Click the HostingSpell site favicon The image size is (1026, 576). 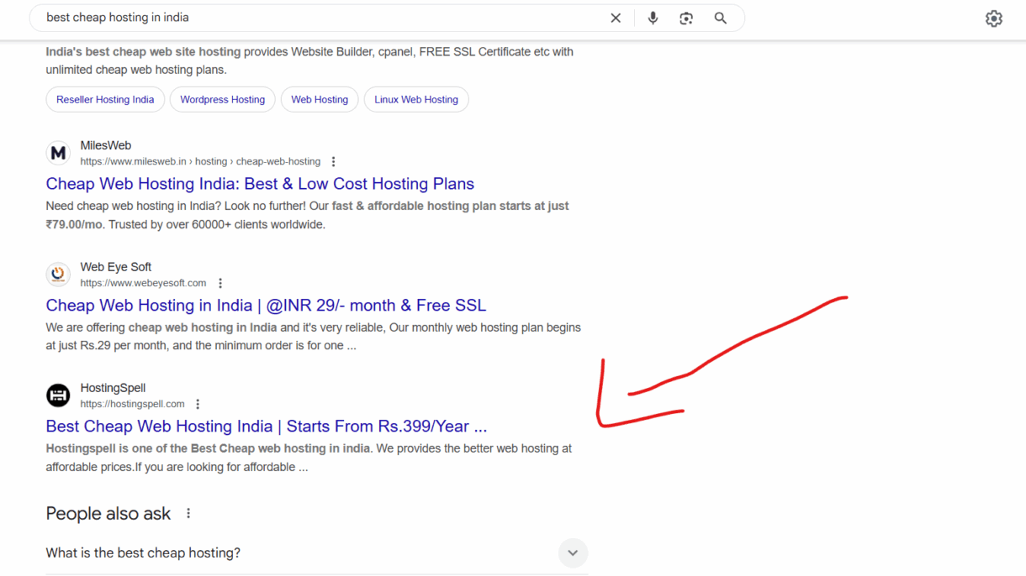[x=58, y=395]
